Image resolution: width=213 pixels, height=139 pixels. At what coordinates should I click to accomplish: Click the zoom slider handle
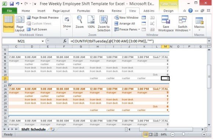[x=183, y=134]
